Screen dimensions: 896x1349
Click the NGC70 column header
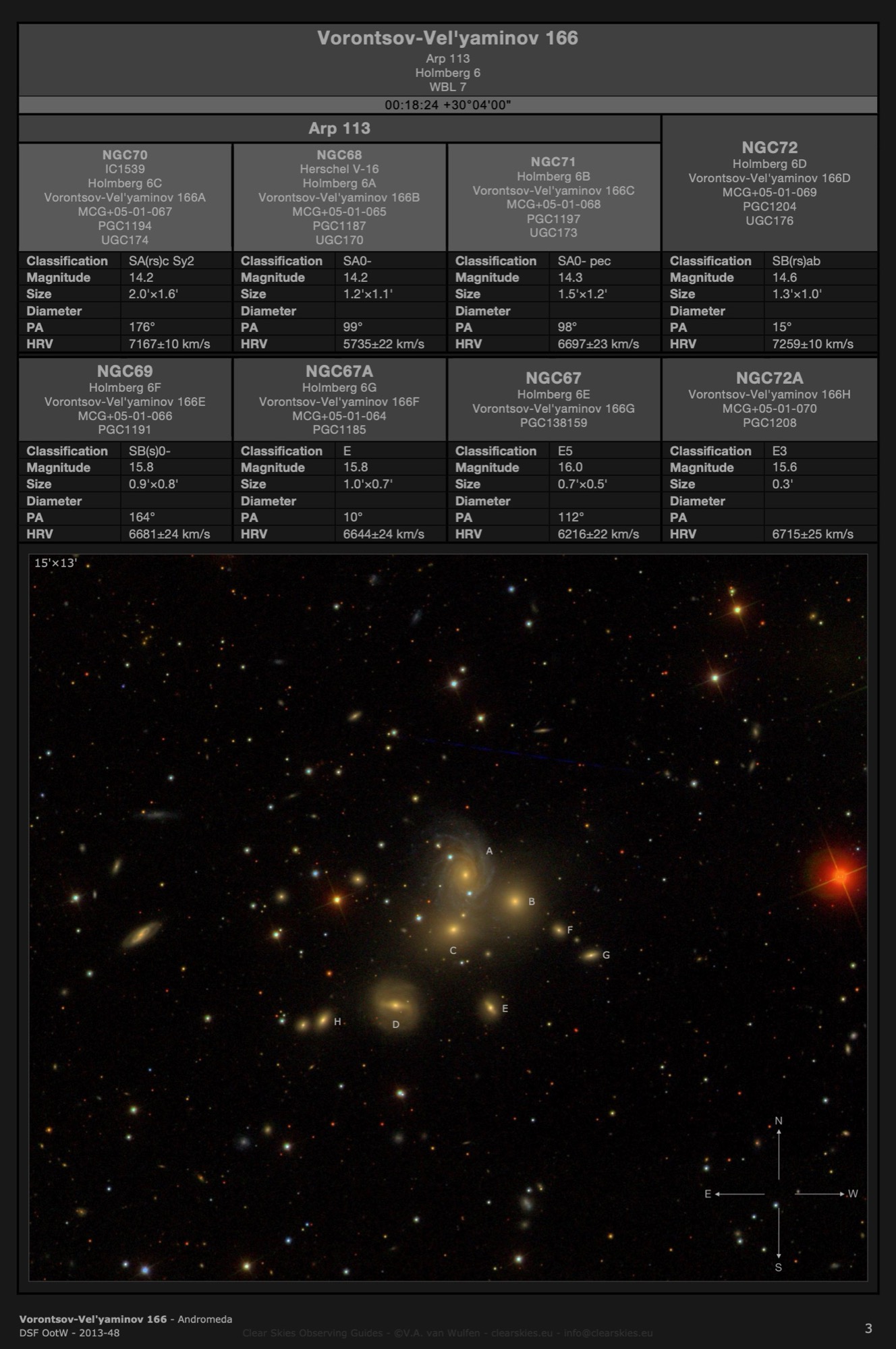[x=125, y=155]
